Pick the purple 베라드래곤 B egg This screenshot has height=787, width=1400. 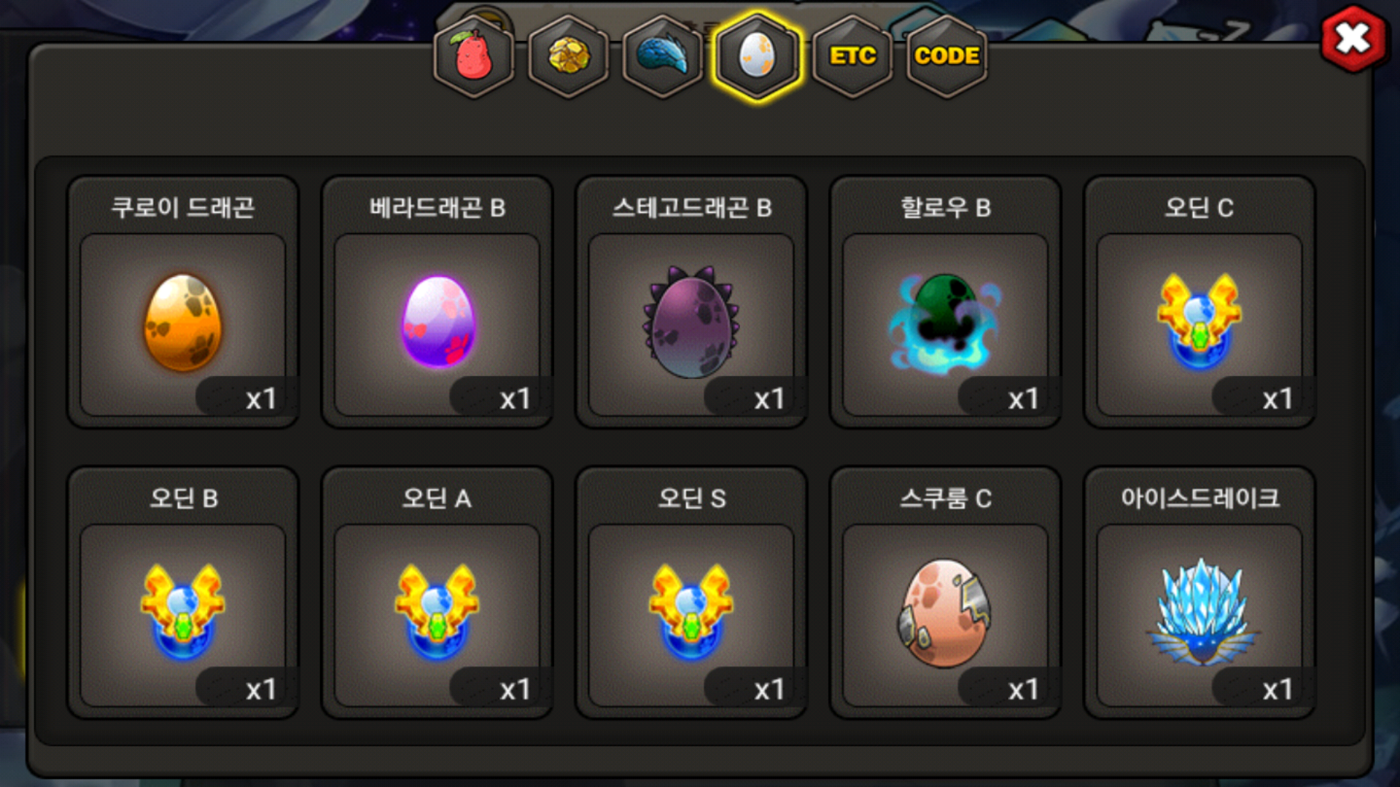pos(437,324)
